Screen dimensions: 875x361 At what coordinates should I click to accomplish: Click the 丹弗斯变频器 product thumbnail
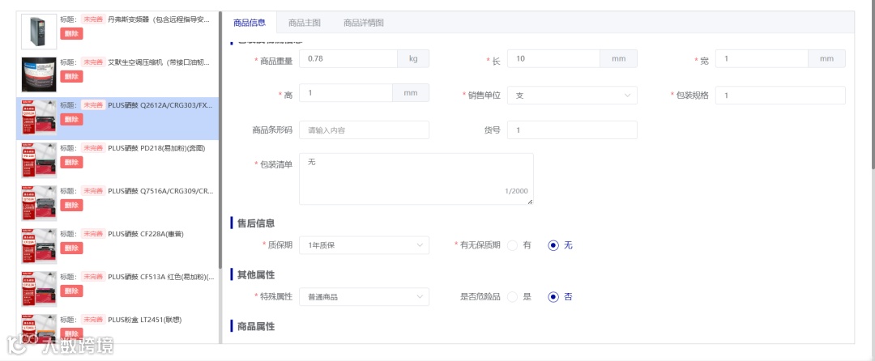39,32
